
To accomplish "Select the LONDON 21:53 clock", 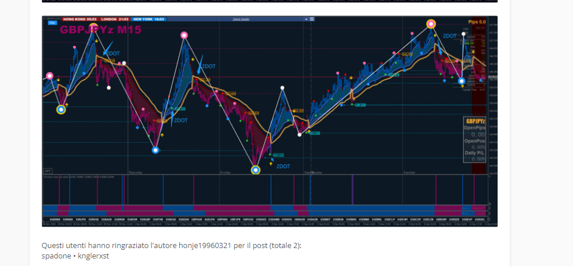I will click(115, 19).
